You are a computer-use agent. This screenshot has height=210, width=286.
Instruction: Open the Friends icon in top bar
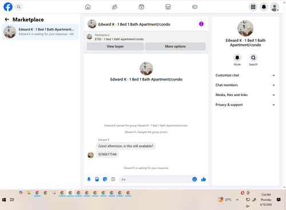point(114,7)
